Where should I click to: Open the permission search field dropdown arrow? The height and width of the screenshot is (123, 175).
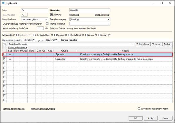click(x=132, y=44)
